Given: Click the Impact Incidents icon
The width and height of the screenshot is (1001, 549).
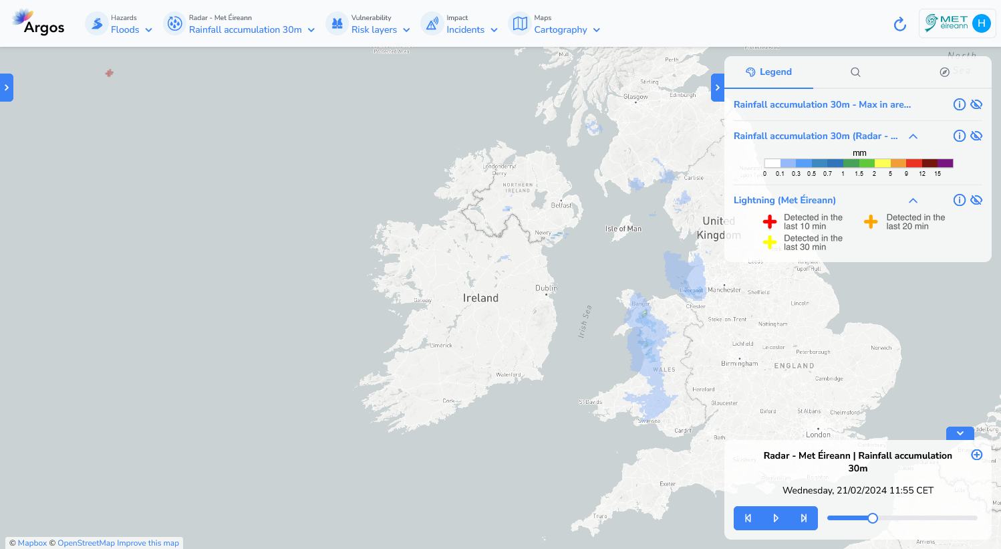Looking at the screenshot, I should point(432,24).
